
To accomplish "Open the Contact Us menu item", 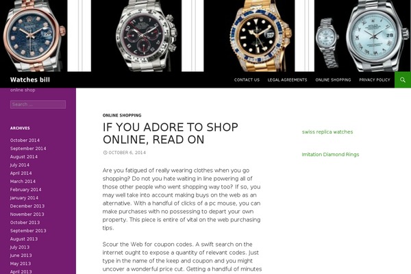I will pos(247,79).
